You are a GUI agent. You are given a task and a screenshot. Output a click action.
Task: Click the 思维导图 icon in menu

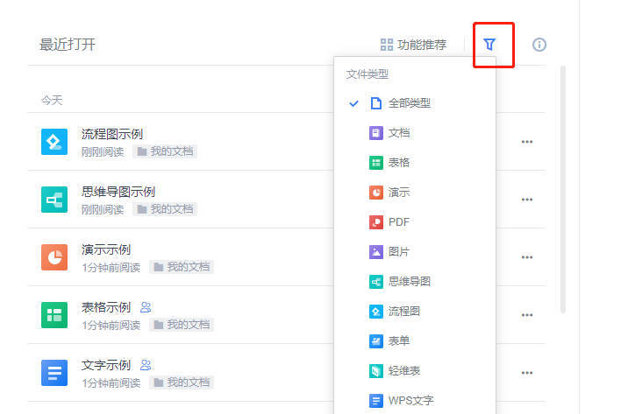pos(375,281)
